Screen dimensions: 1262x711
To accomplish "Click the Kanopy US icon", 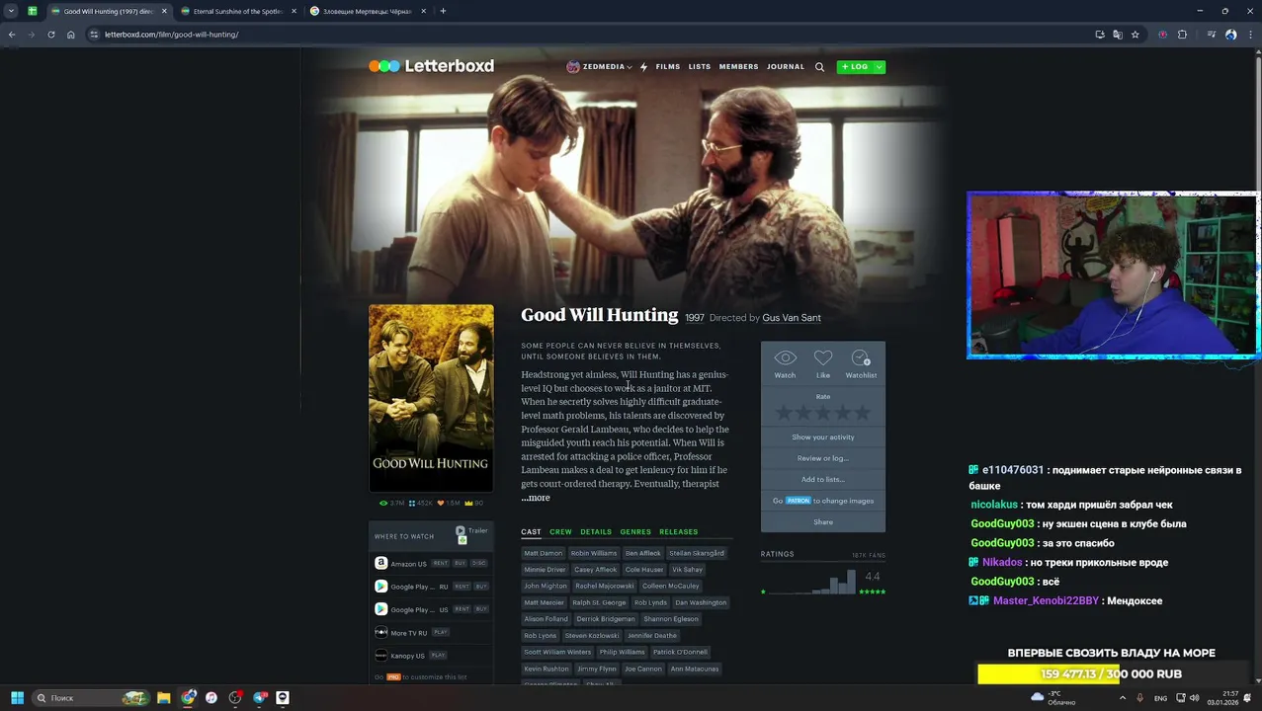I will point(380,656).
